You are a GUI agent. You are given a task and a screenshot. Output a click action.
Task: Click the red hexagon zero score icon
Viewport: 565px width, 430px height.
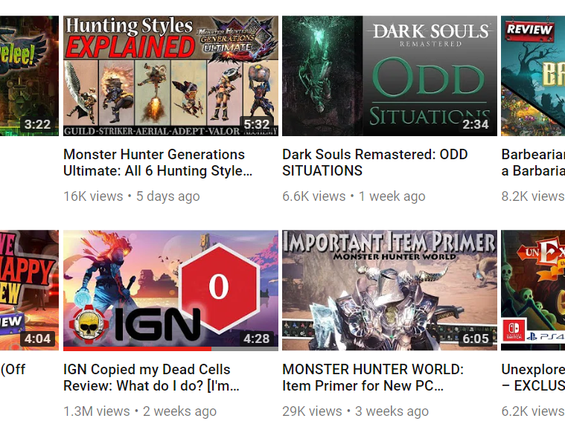tap(219, 288)
